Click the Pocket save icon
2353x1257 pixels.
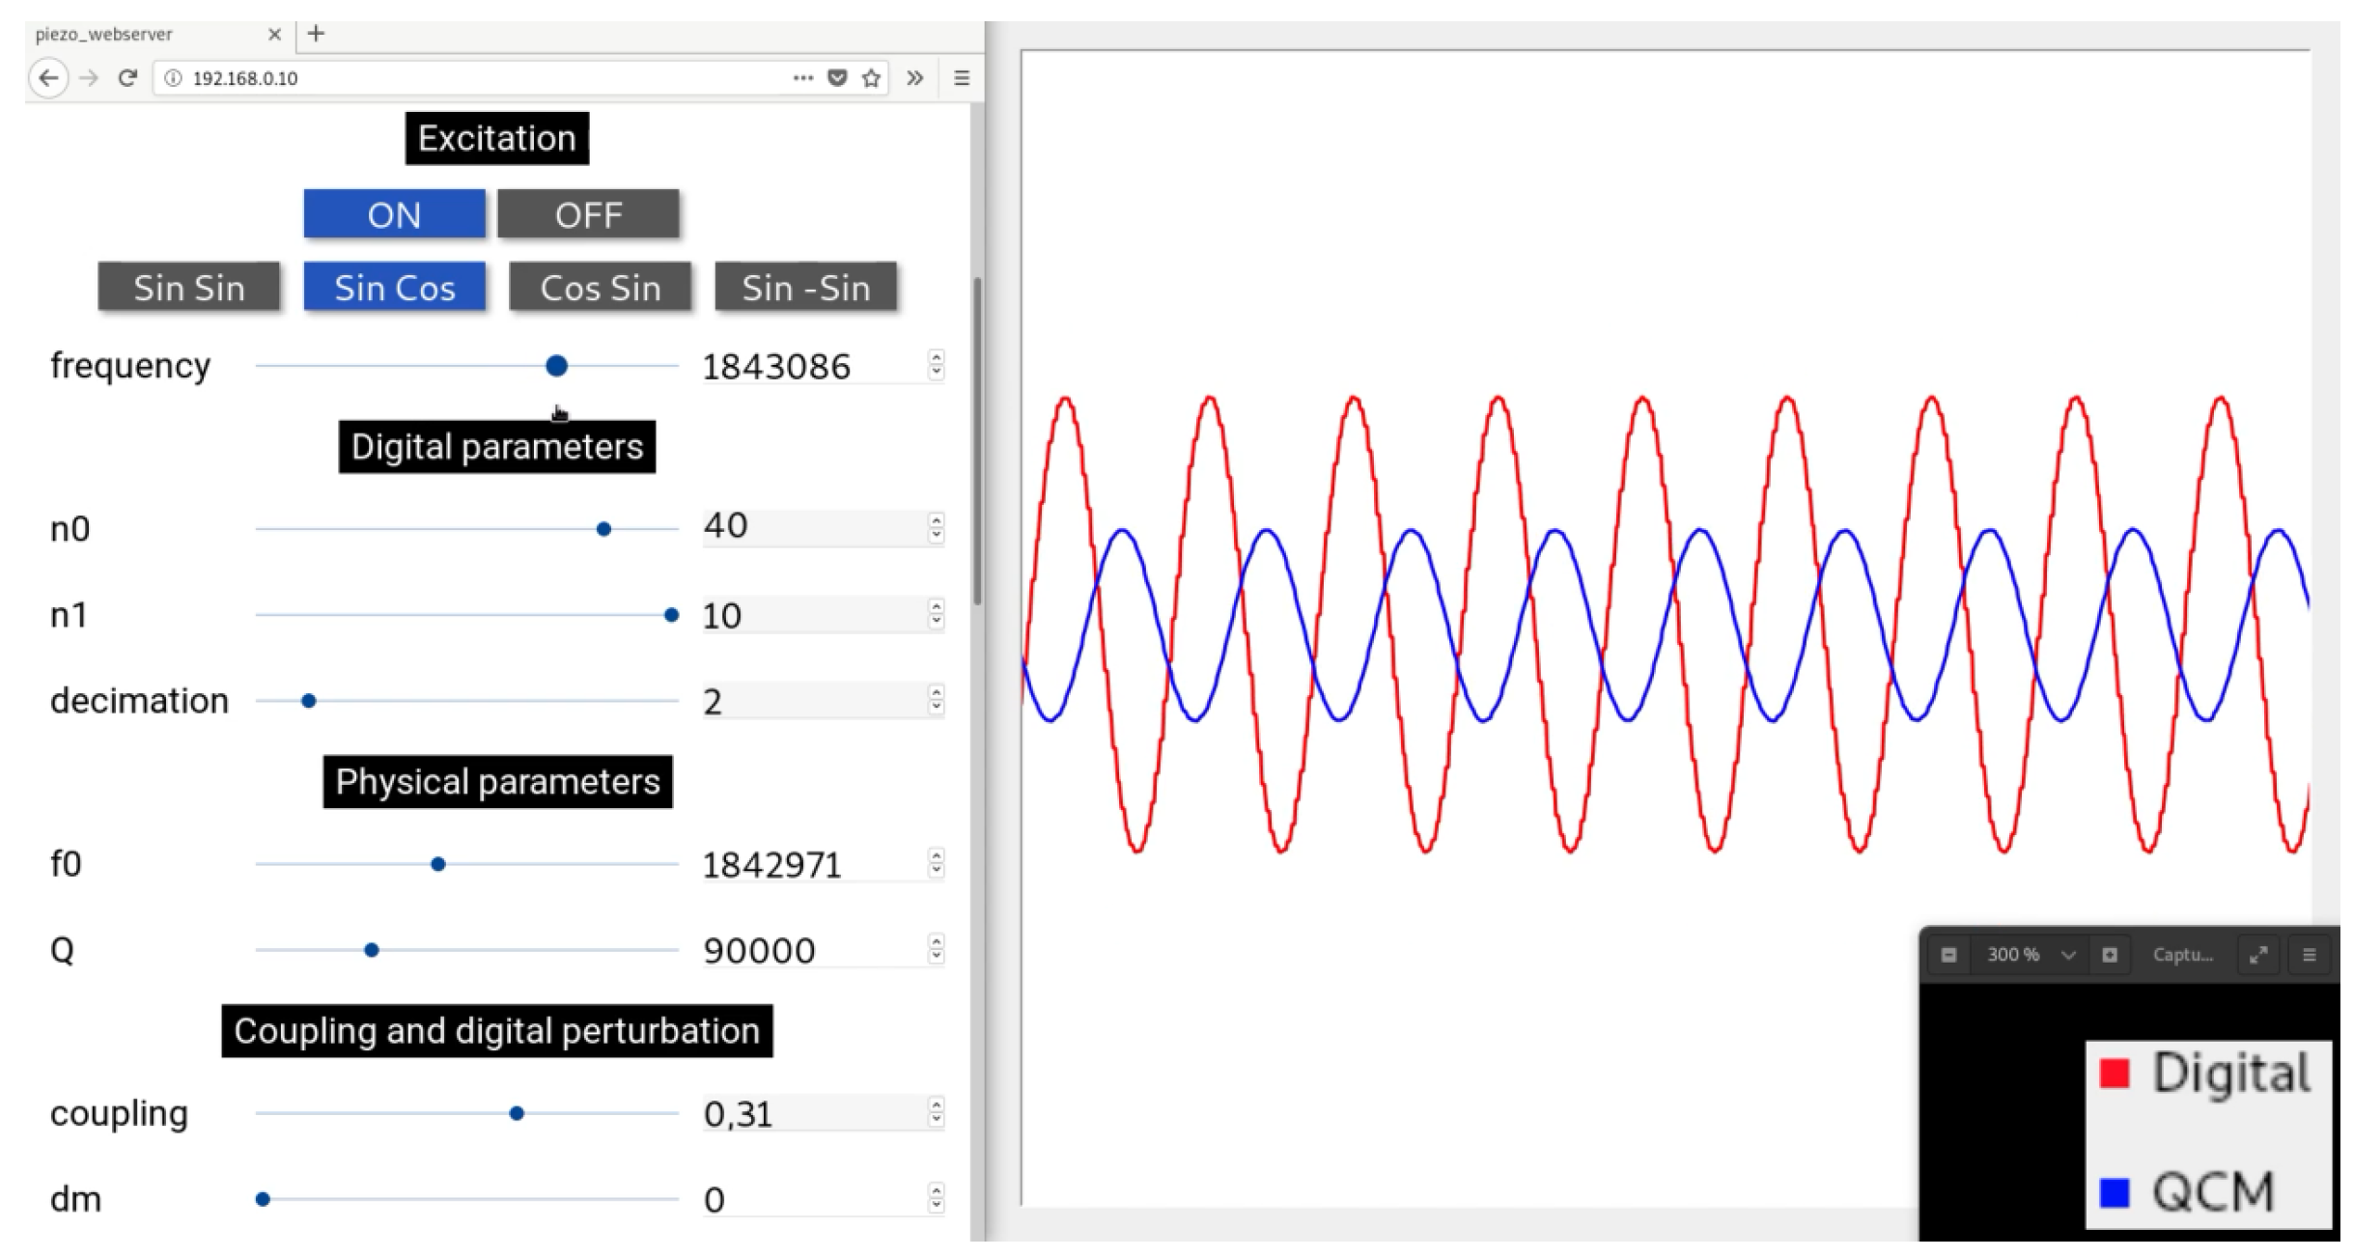point(837,78)
